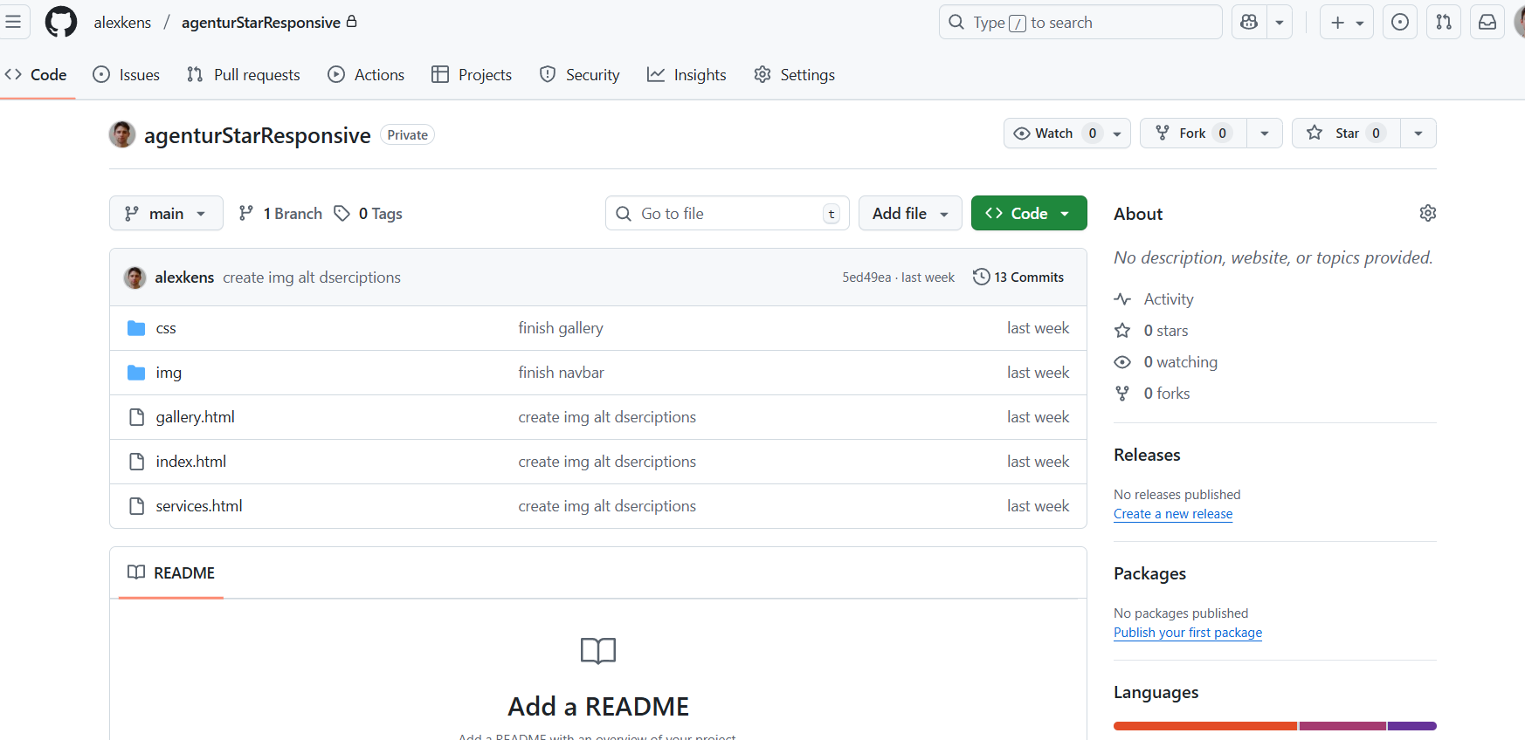Select the red segment of the languages bar
The height and width of the screenshot is (740, 1525).
click(1205, 726)
